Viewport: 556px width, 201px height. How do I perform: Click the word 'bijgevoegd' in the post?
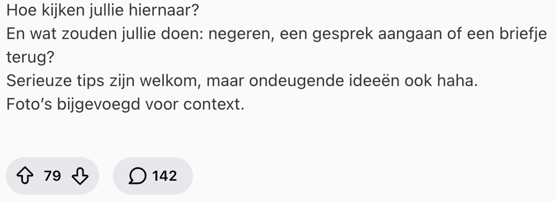point(99,104)
